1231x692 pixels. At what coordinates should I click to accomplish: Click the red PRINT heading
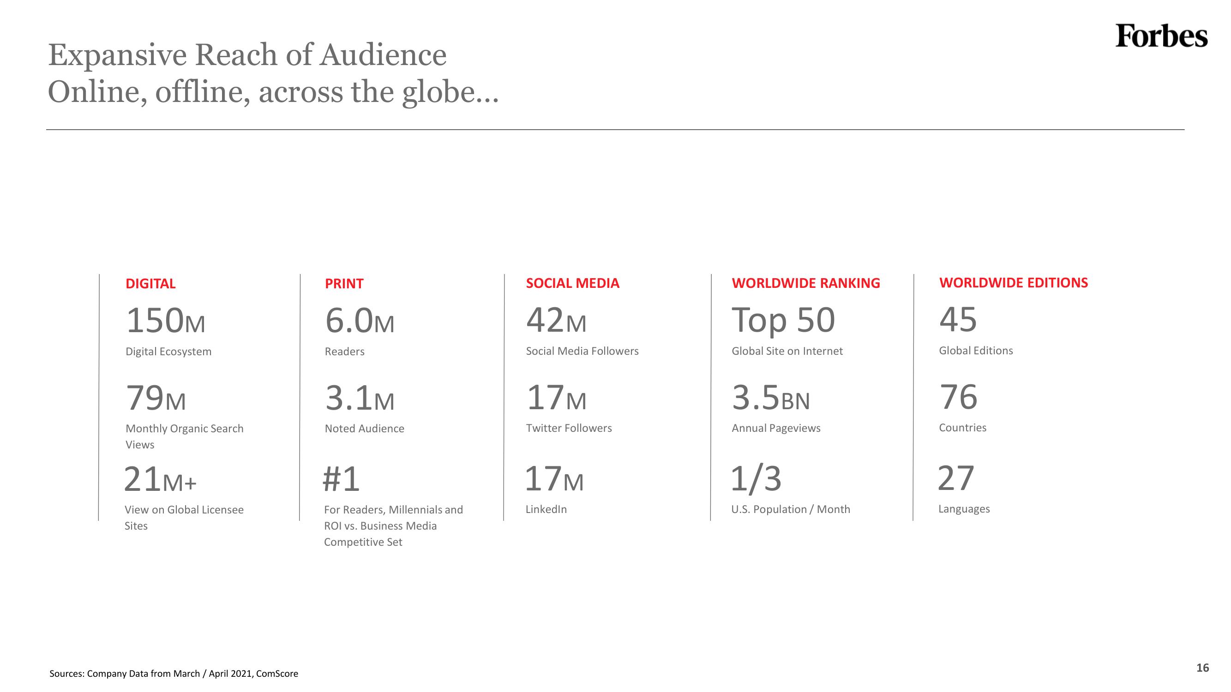pos(344,284)
